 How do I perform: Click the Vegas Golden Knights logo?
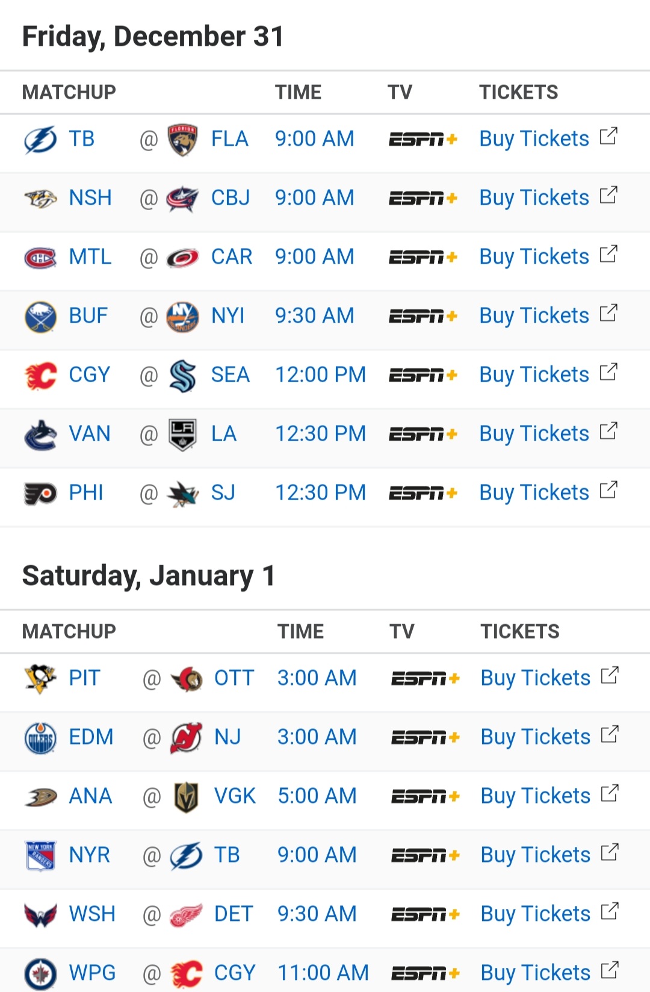click(x=186, y=796)
